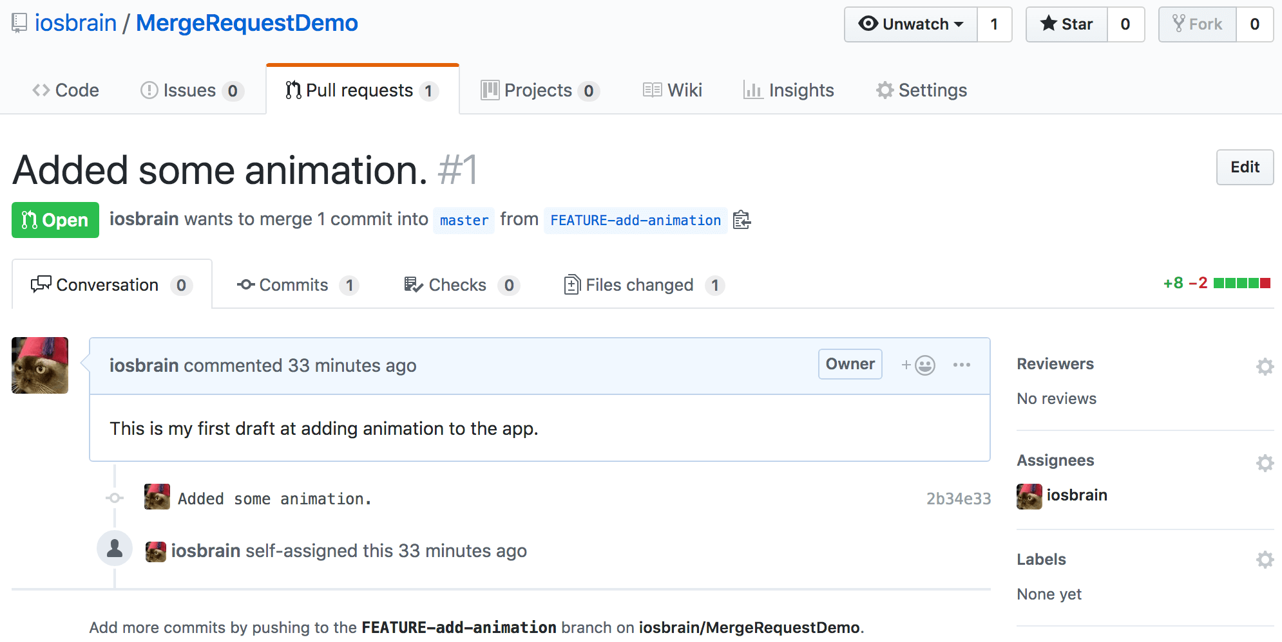The width and height of the screenshot is (1282, 642).
Task: Go to the repository Issues tab
Action: (x=191, y=90)
